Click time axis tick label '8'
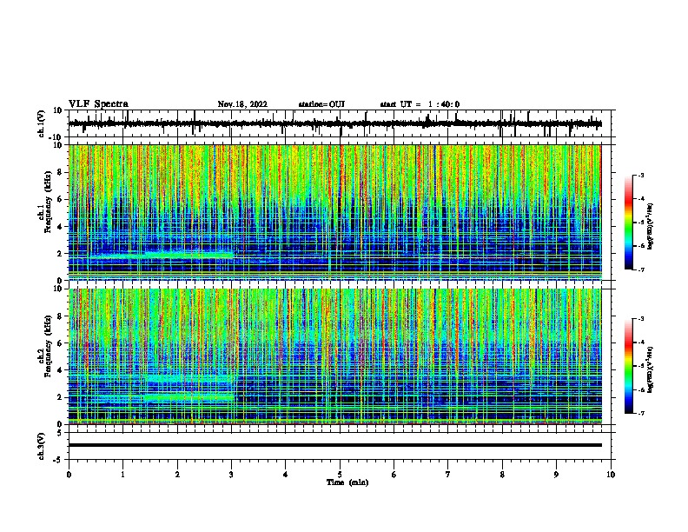 click(x=502, y=475)
